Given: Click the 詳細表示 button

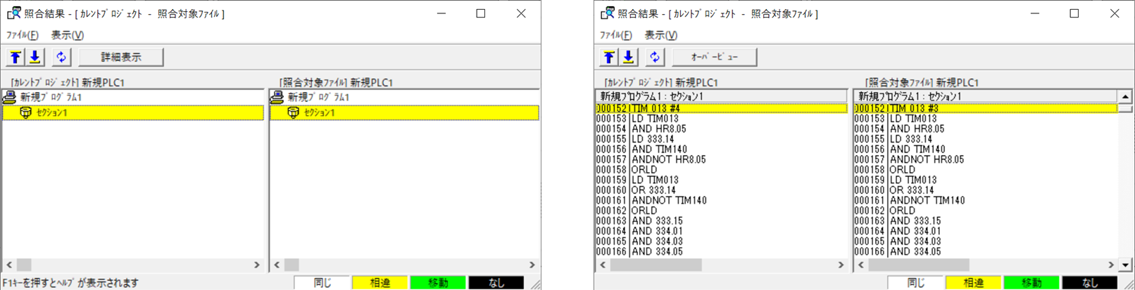Looking at the screenshot, I should tap(121, 57).
